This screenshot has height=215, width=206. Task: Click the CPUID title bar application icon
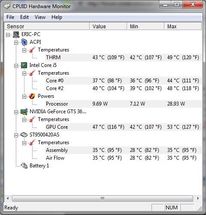pyautogui.click(x=7, y=6)
